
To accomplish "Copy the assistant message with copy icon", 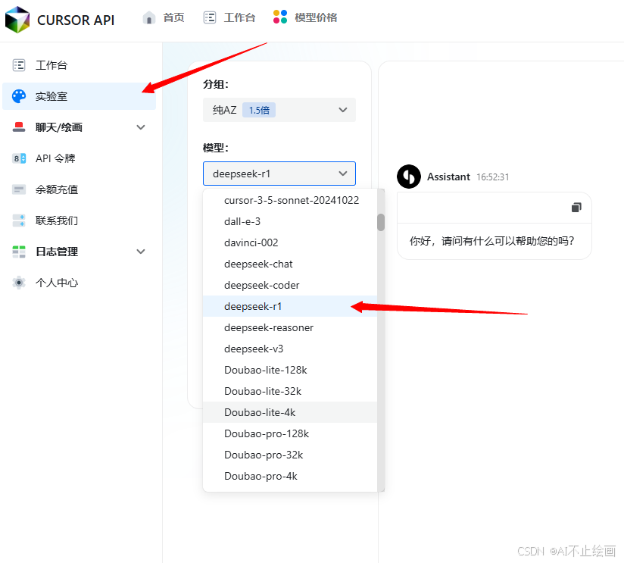I will click(576, 208).
